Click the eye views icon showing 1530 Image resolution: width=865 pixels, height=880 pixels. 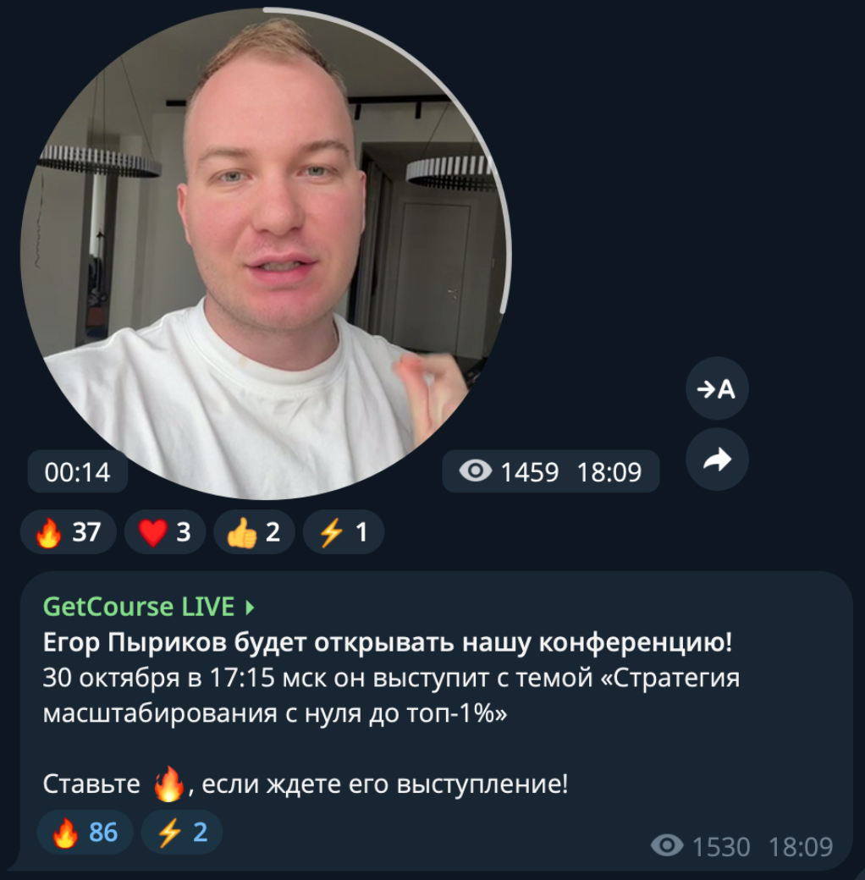(x=667, y=845)
